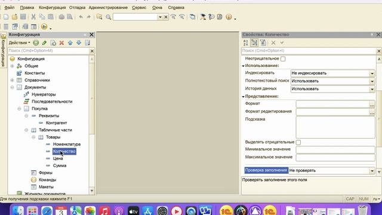Click the Print preview icon
Screen dimensions: 382x215
pos(70,17)
